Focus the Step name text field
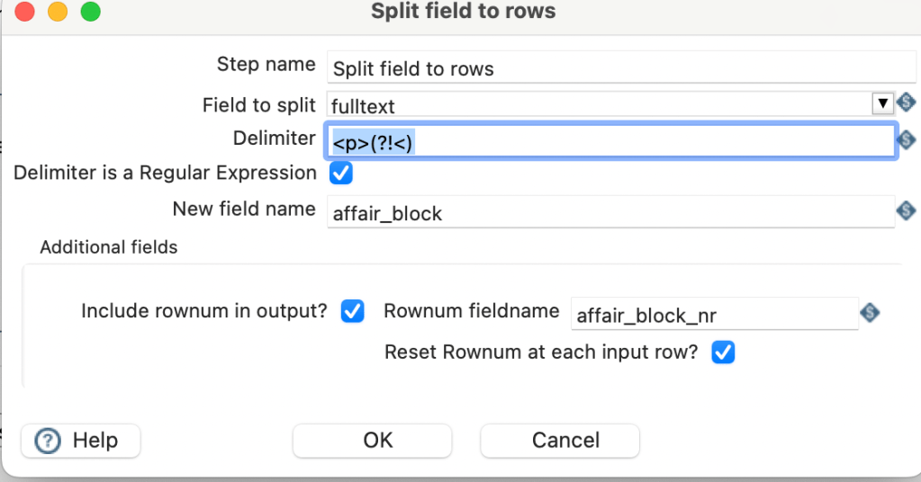 click(x=621, y=68)
